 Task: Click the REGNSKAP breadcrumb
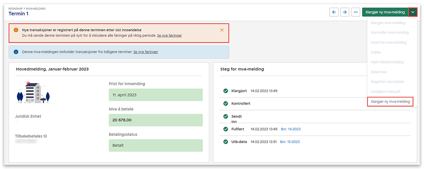click(x=17, y=8)
